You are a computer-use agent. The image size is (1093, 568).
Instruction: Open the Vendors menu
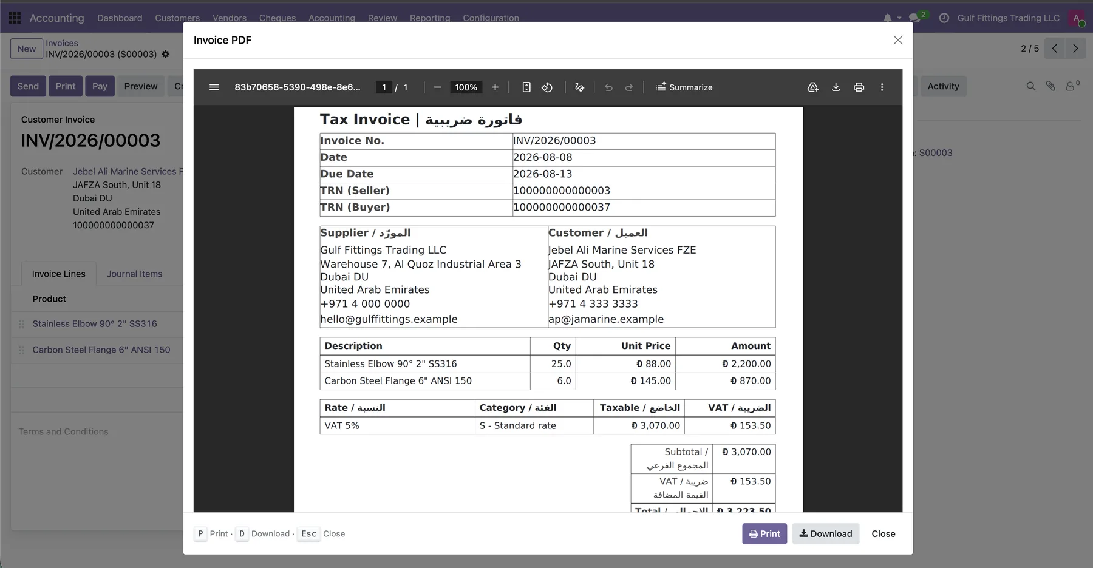[230, 18]
